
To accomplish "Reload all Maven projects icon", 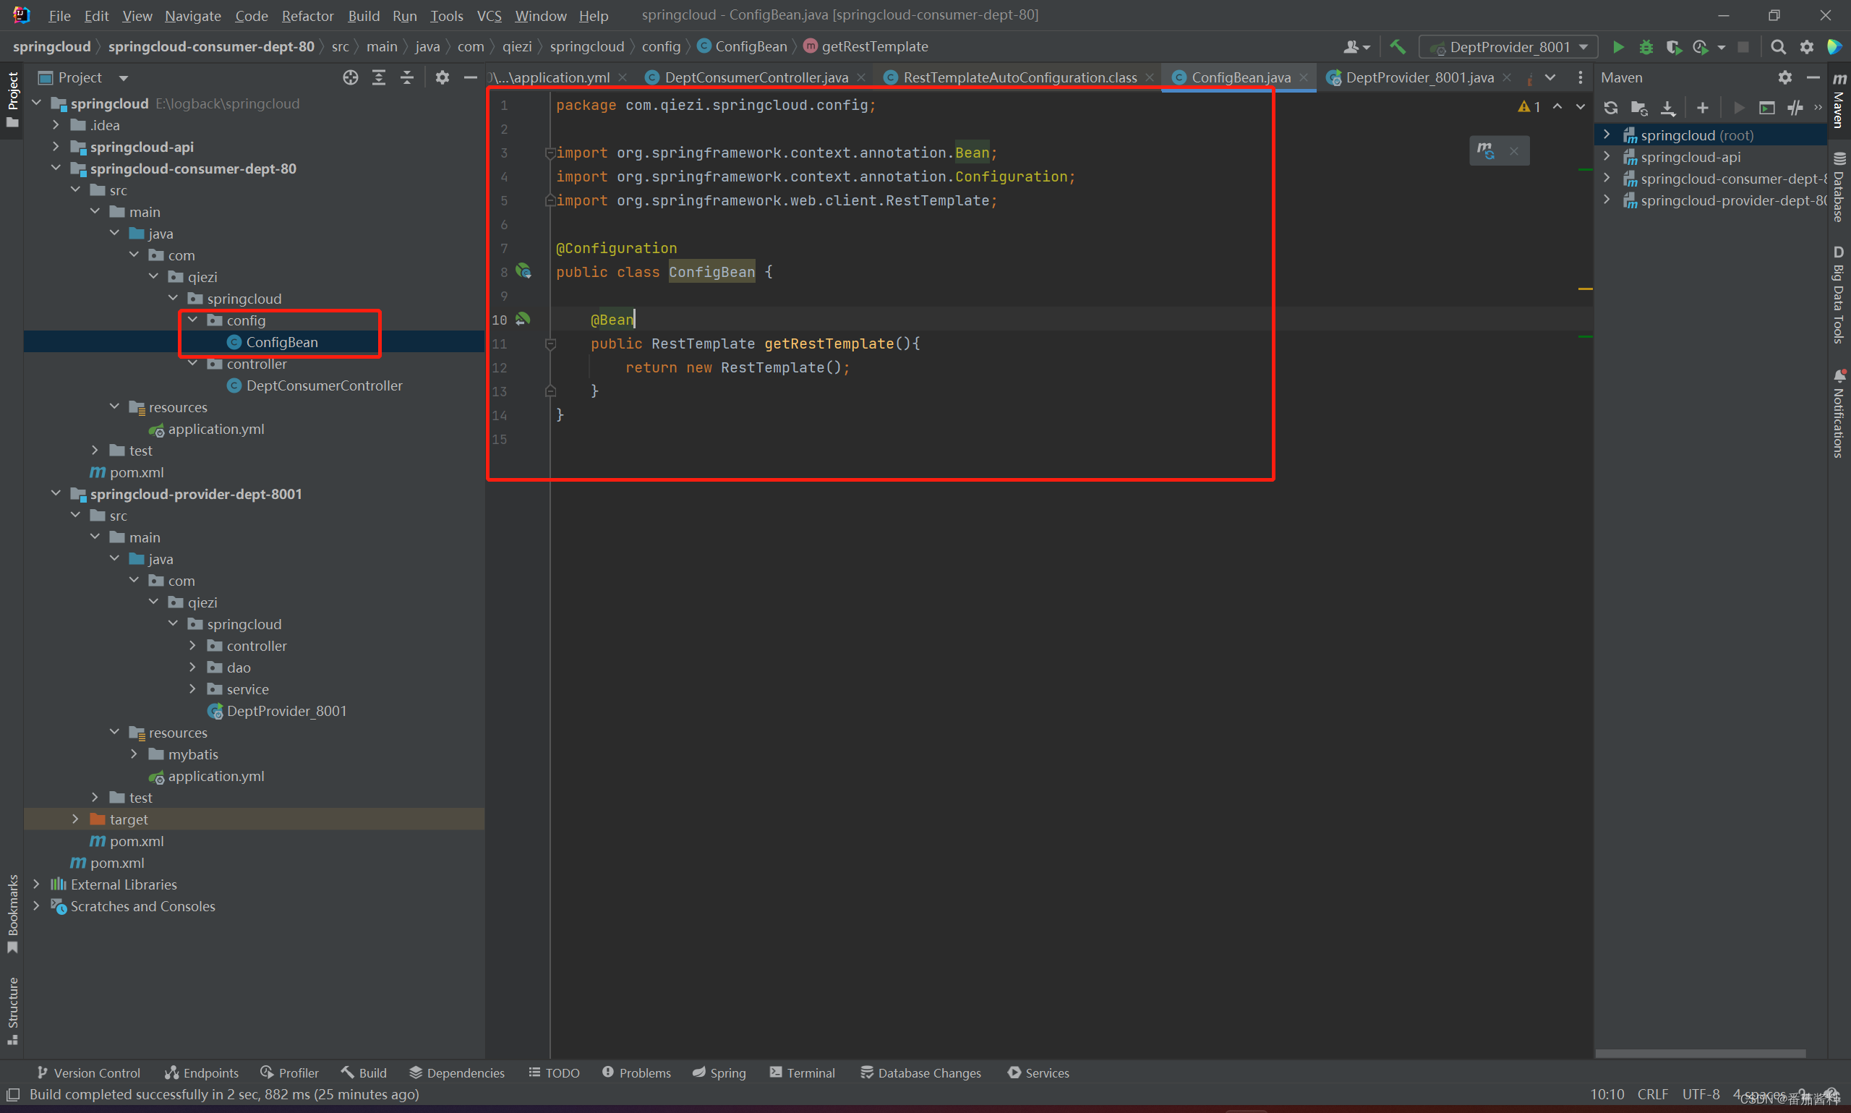I will 1610,108.
